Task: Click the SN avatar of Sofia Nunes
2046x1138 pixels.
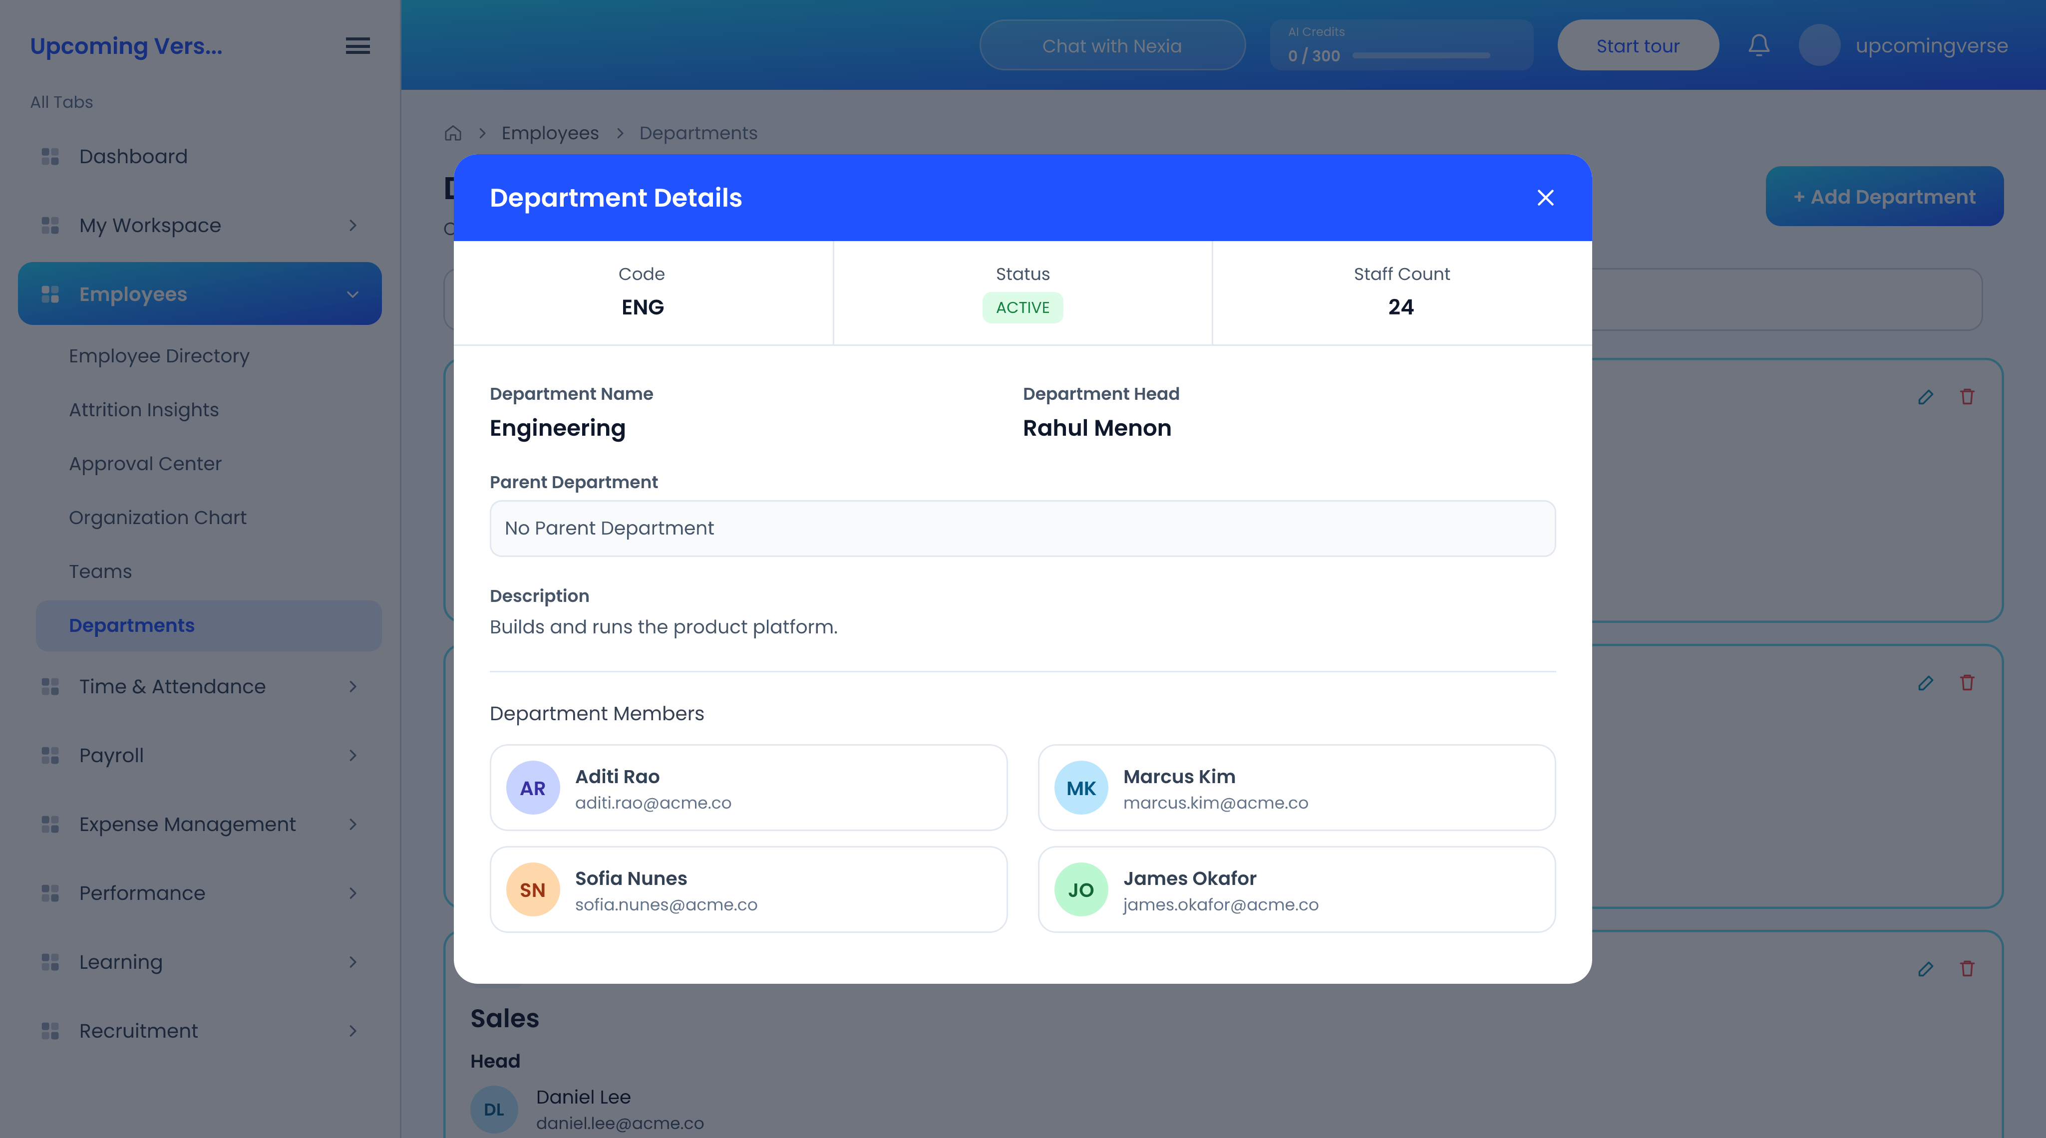Action: click(x=533, y=889)
